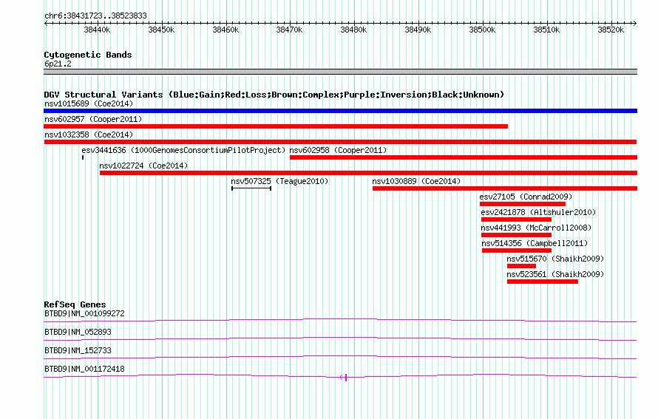Open the nsv515670 (Shaikh2009) label
Screen dimensions: 658x419
click(x=555, y=259)
